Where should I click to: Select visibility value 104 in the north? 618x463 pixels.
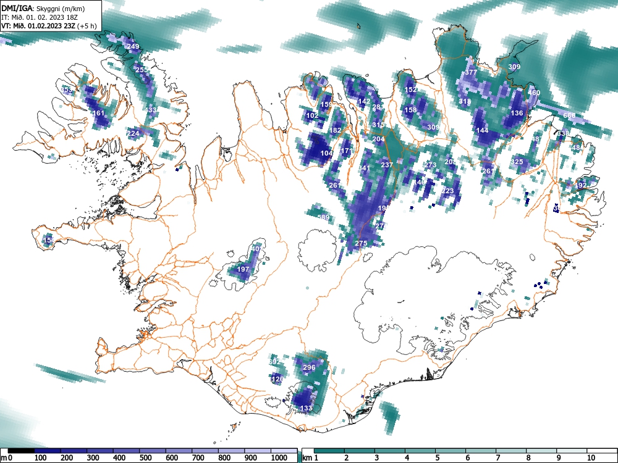[326, 153]
